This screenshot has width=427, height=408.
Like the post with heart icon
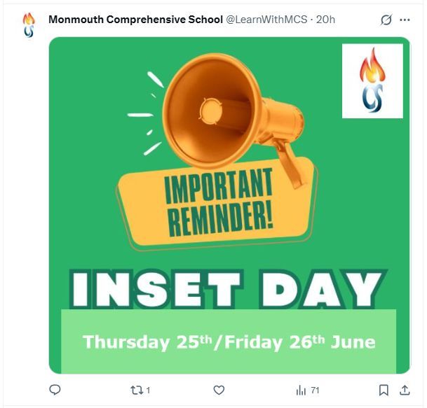point(219,391)
